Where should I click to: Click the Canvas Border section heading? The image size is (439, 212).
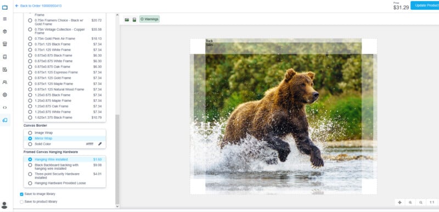tap(35, 125)
